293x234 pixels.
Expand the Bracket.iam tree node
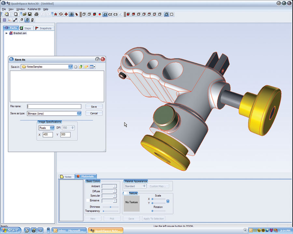coord(7,33)
